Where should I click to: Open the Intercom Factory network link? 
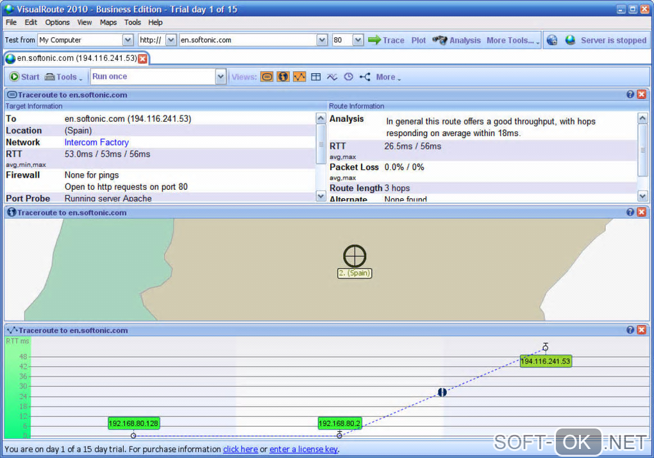97,142
